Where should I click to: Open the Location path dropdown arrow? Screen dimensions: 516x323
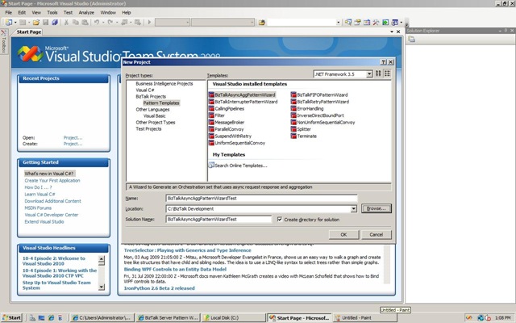[353, 208]
